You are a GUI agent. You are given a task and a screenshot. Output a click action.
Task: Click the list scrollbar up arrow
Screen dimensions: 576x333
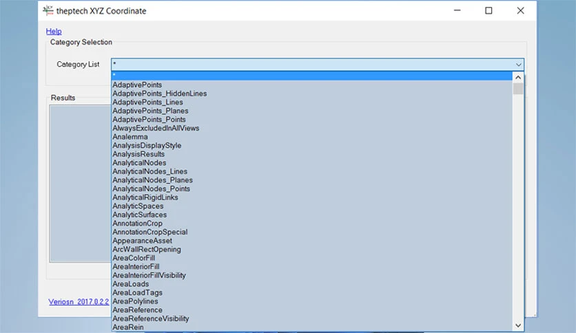tap(518, 77)
